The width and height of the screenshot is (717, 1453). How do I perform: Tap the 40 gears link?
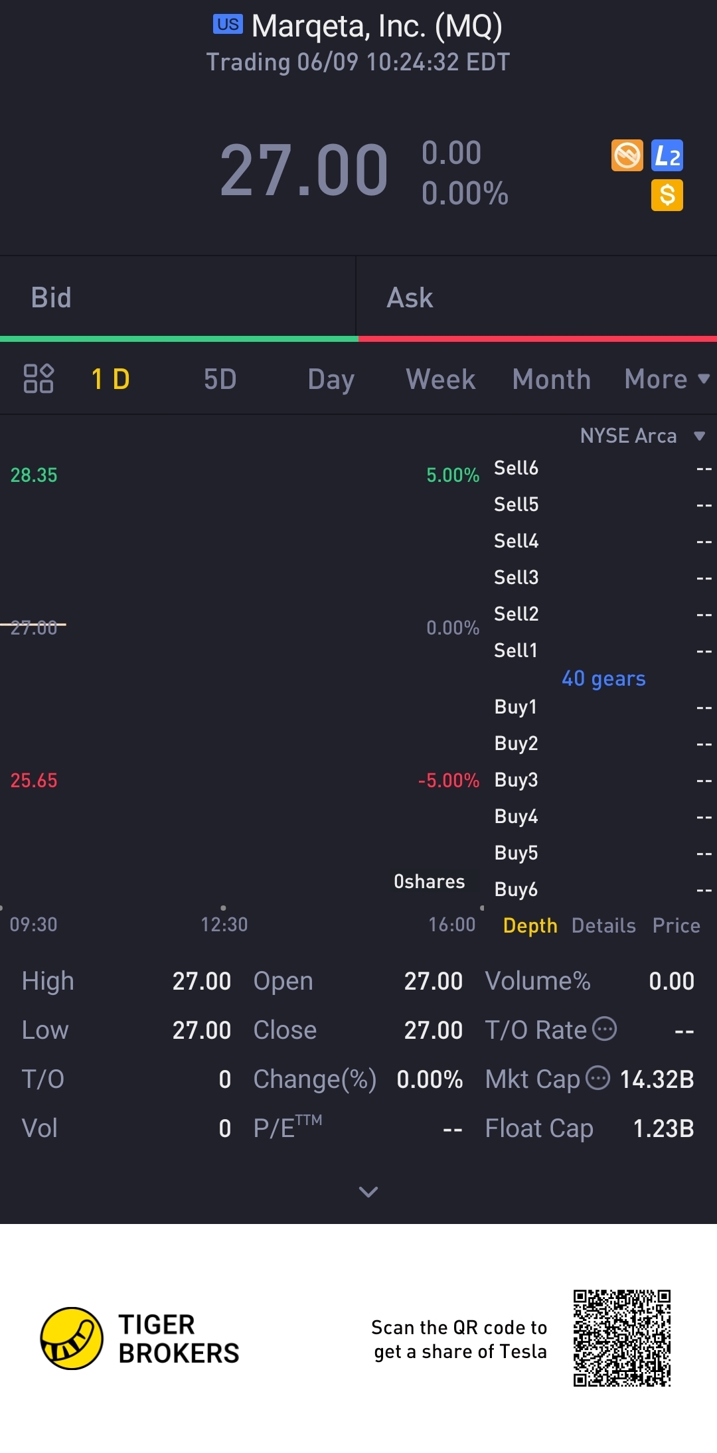pos(603,678)
